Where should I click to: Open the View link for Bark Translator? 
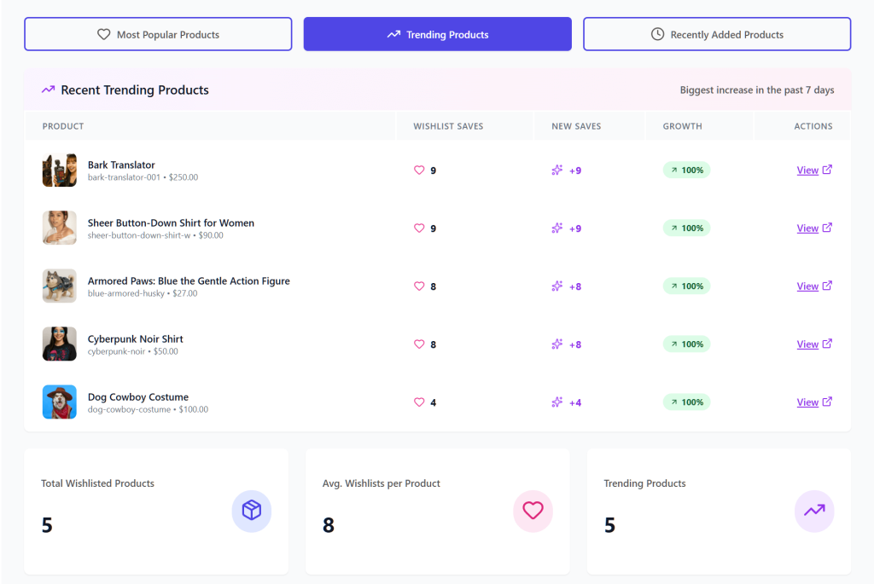(807, 170)
